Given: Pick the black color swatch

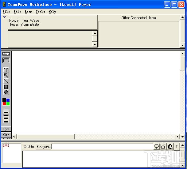Looking at the screenshot, I should (x=4, y=100).
